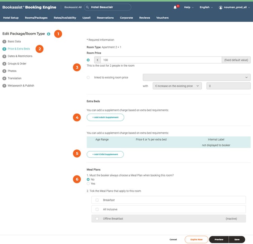Select linked to existing room price option
The image size is (253, 244).
click(88, 77)
